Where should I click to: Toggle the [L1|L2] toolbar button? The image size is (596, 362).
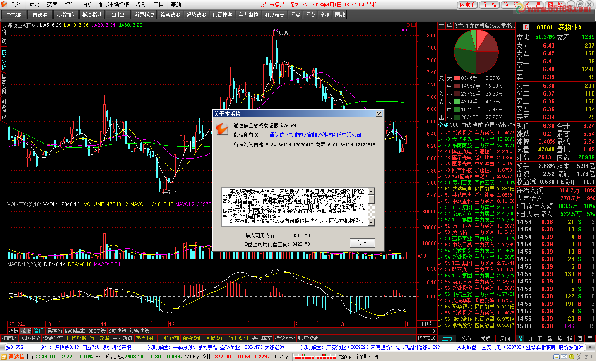click(x=118, y=15)
